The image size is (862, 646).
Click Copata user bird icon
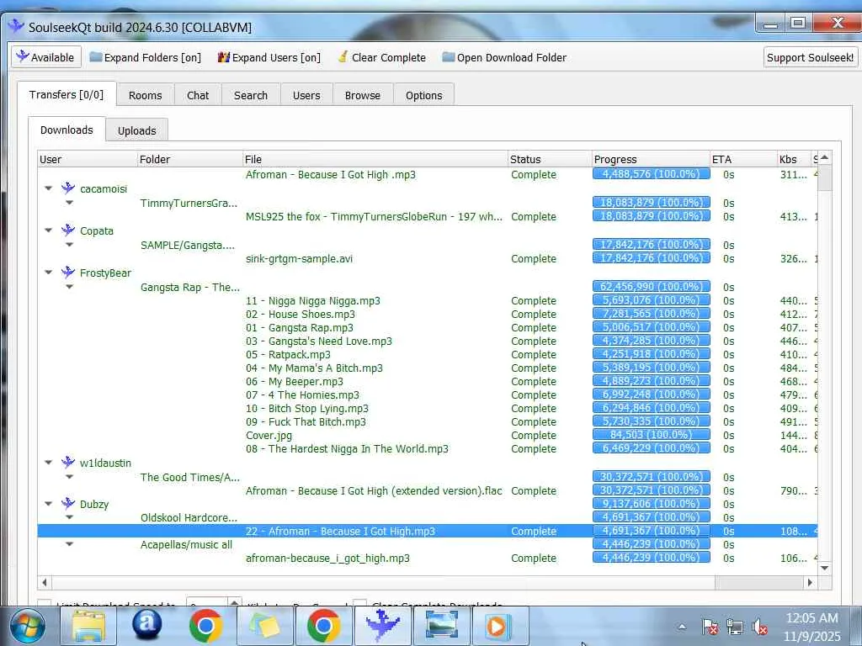click(68, 230)
